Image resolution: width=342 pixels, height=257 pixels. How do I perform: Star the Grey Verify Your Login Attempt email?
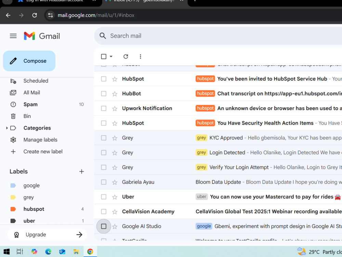[115, 168]
